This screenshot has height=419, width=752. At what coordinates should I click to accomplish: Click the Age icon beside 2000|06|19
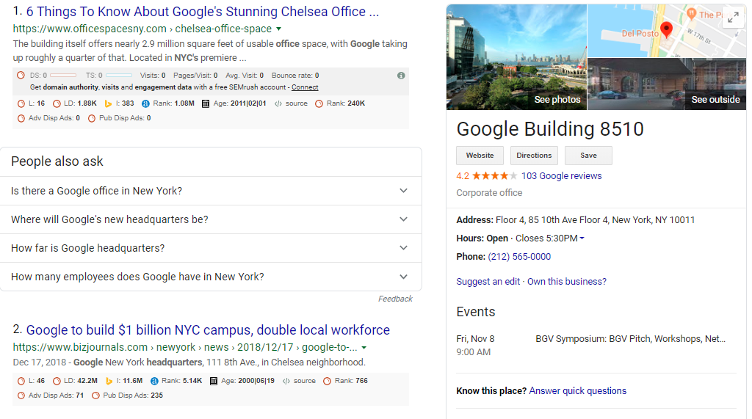point(214,381)
